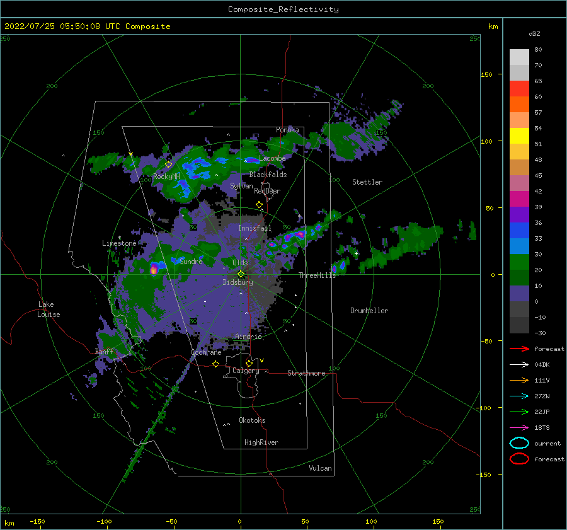The height and width of the screenshot is (530, 567).
Task: Click the Blackfalds map label
Action: [x=268, y=175]
